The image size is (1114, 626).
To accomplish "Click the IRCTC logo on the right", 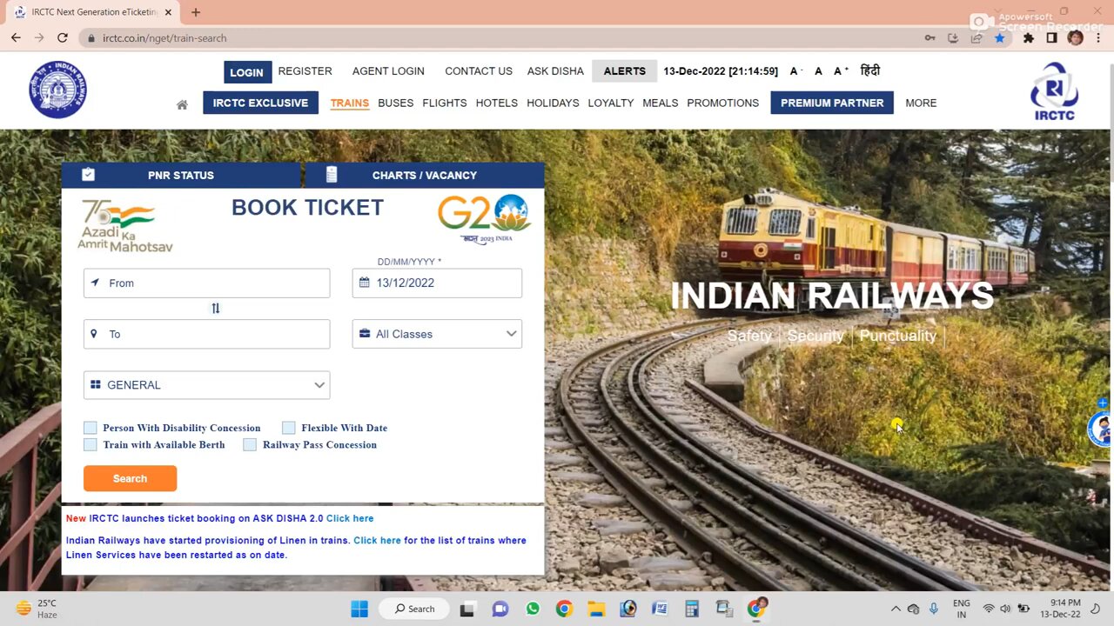I will pyautogui.click(x=1054, y=91).
